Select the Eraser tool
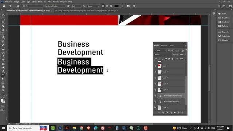This screenshot has width=233, height=131. (3, 56)
